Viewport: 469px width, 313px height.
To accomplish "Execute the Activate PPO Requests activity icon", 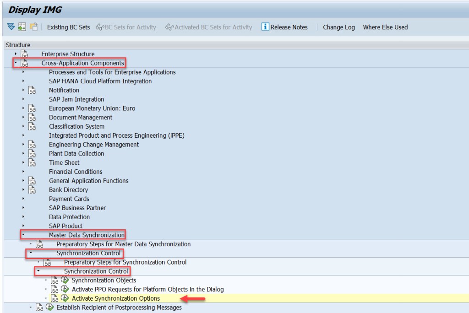I will coord(64,289).
